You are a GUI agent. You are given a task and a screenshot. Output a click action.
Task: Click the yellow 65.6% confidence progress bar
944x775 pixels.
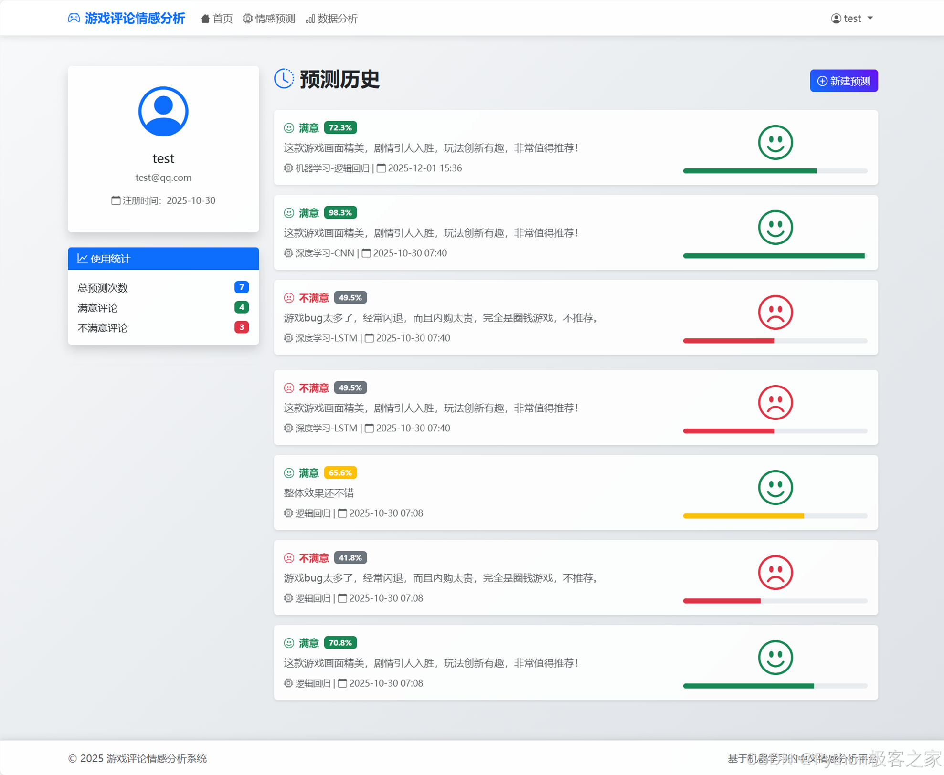point(743,516)
